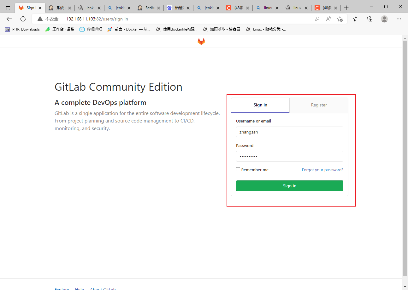Viewport: 408px width, 290px height.
Task: Click the address bar URL
Action: click(x=97, y=19)
